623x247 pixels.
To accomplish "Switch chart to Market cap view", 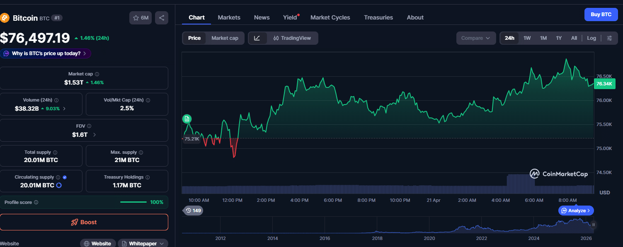I will [x=225, y=38].
